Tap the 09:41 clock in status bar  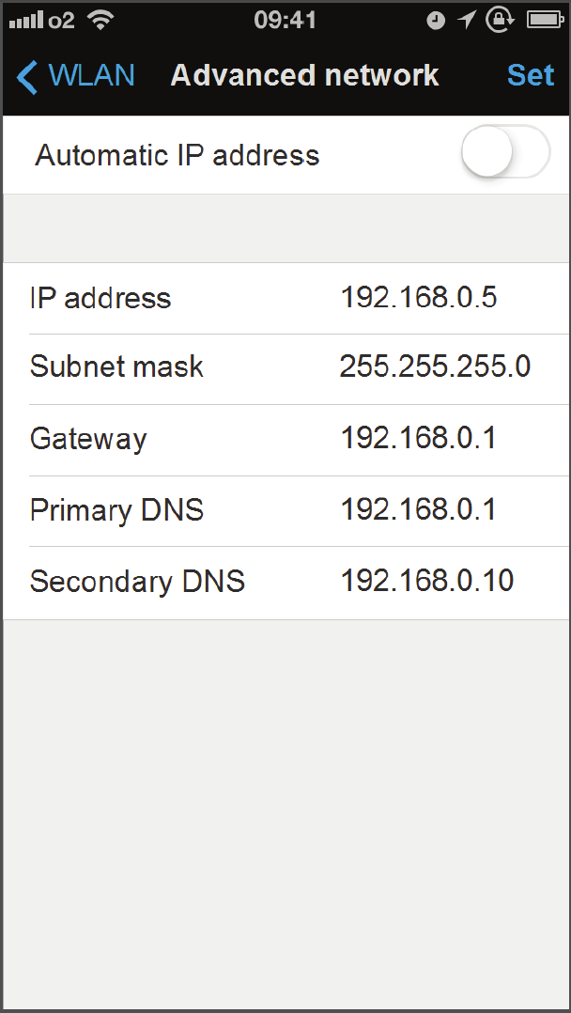pos(285,21)
